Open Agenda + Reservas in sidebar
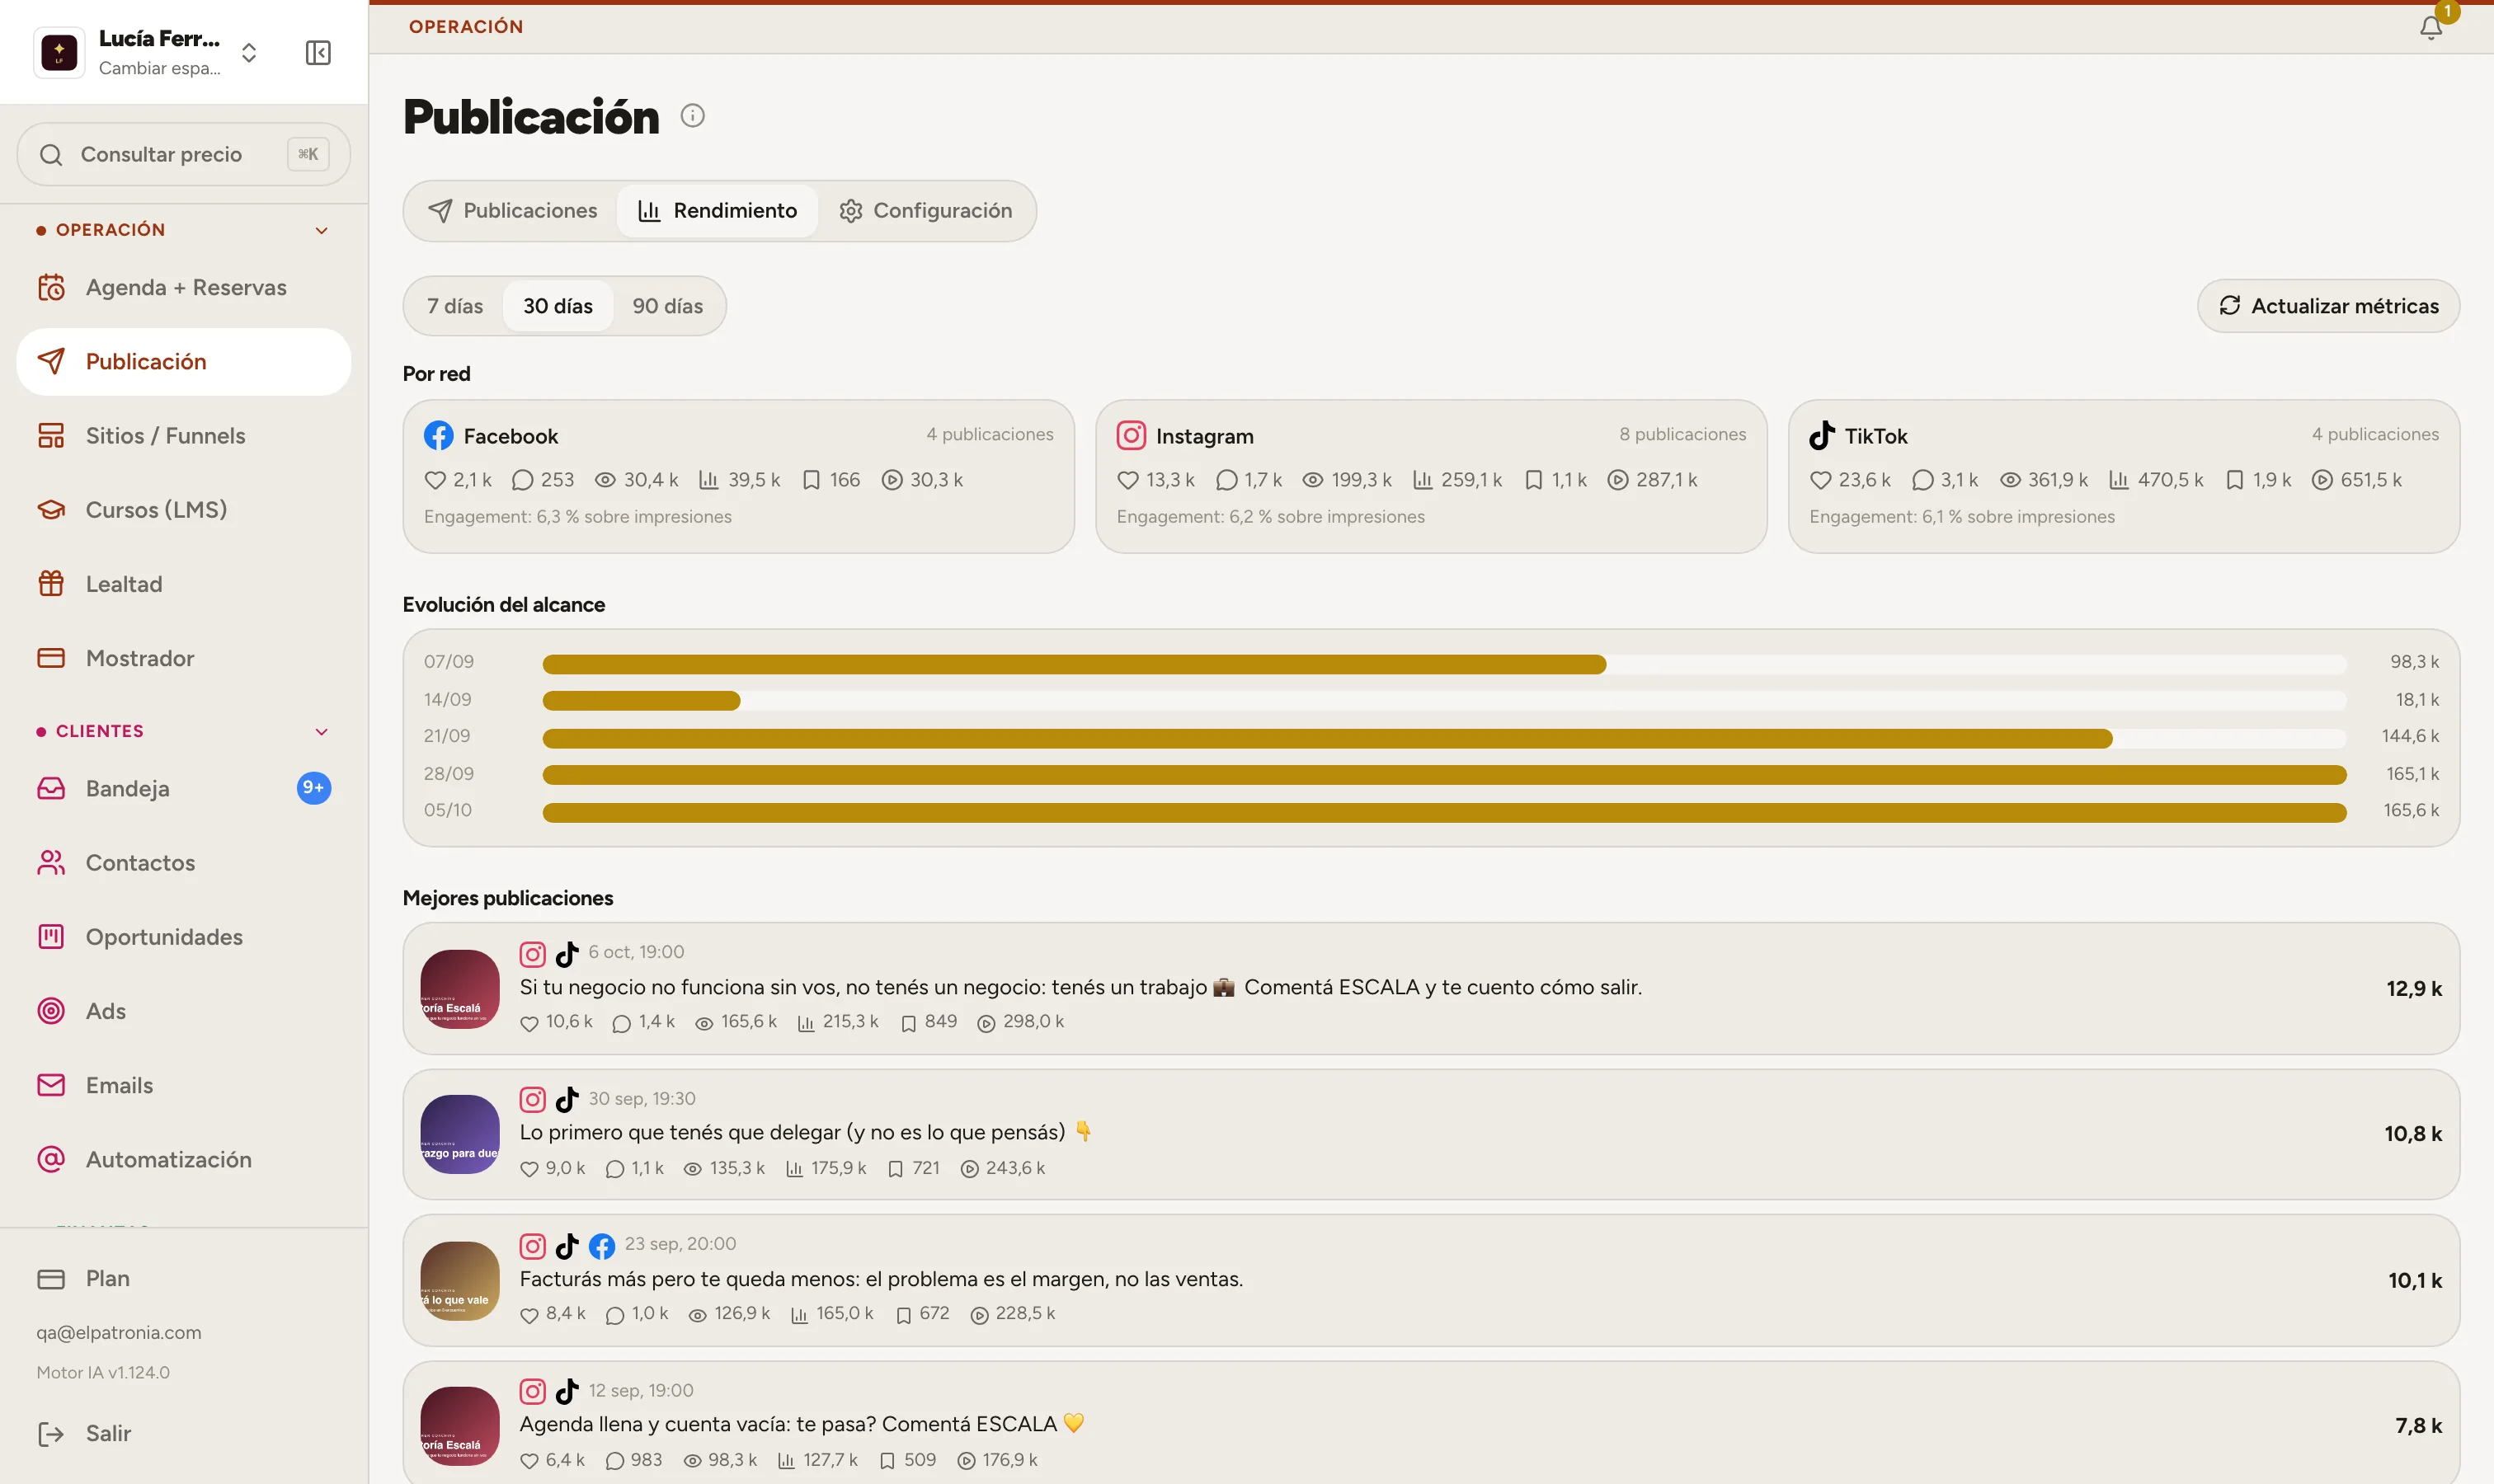2494x1484 pixels. click(x=184, y=288)
